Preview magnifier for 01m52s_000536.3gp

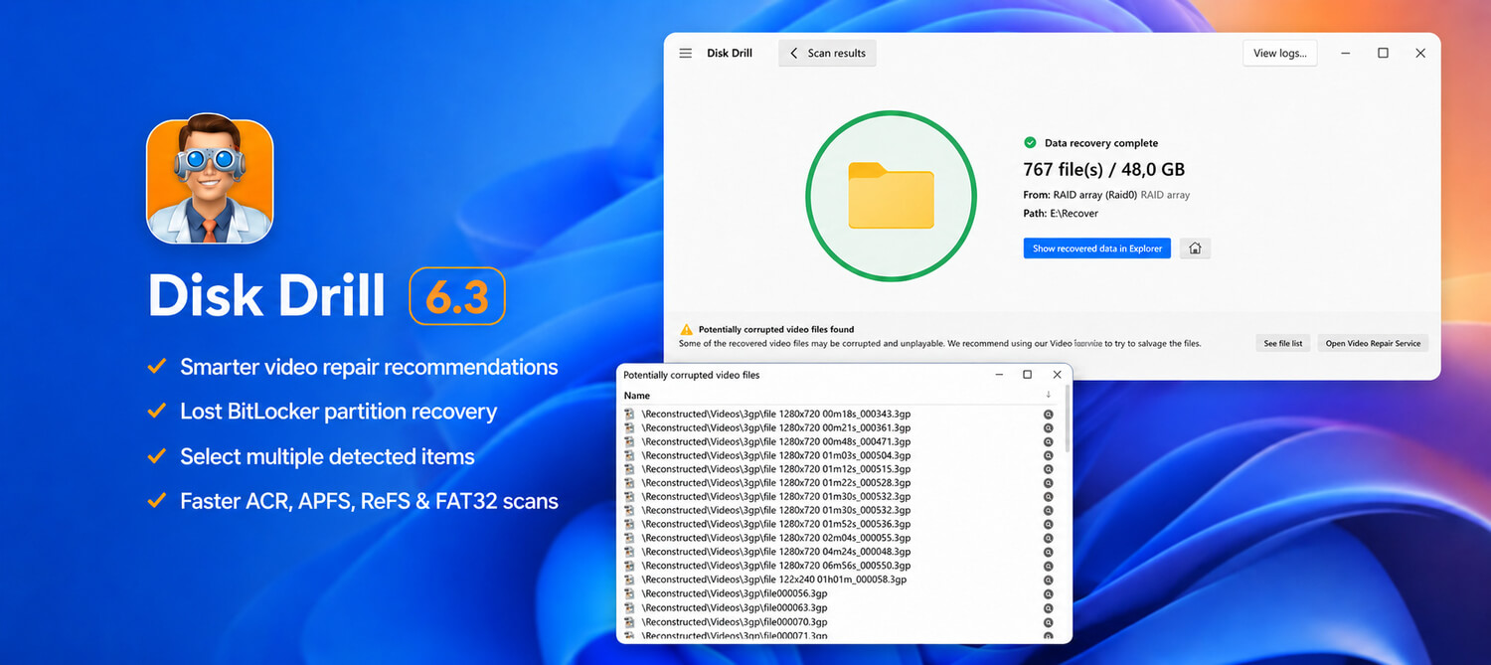[1048, 525]
